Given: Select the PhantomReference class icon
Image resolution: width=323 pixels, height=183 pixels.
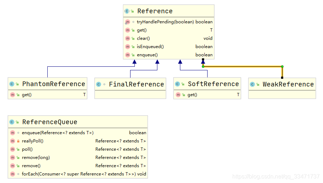Looking at the screenshot, I should tap(12, 84).
